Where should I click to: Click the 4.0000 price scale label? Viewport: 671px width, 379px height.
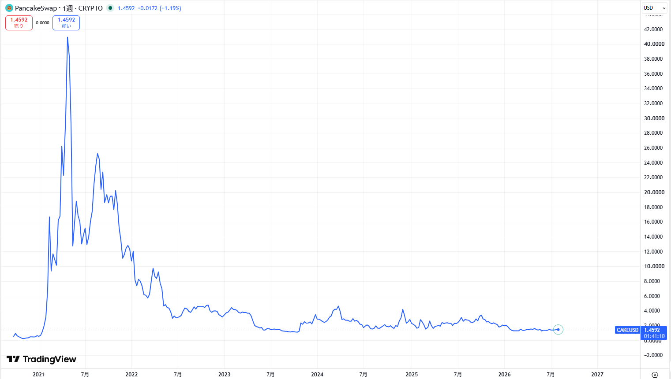(x=652, y=311)
